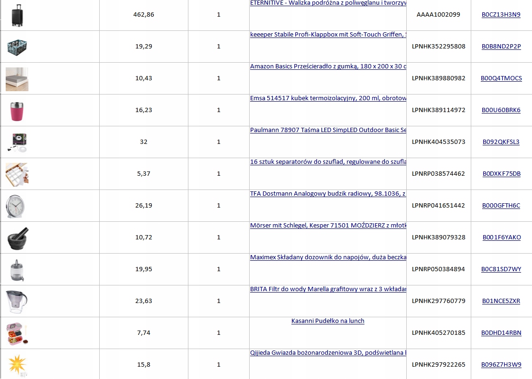Click the analog alarm clock thumbnail
Viewport: 532px width, 379px height.
[x=16, y=206]
